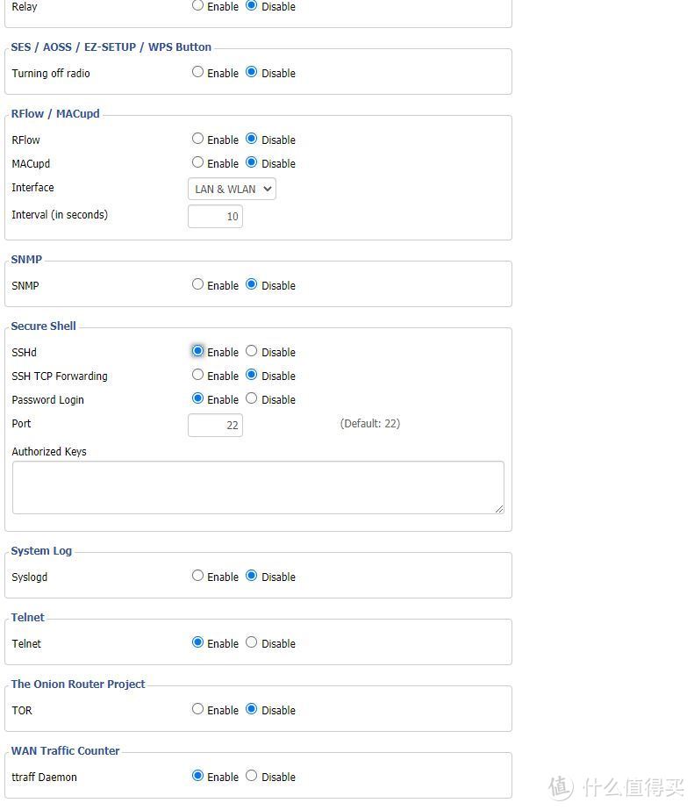Disable ttraff Daemon radio option

tap(252, 776)
